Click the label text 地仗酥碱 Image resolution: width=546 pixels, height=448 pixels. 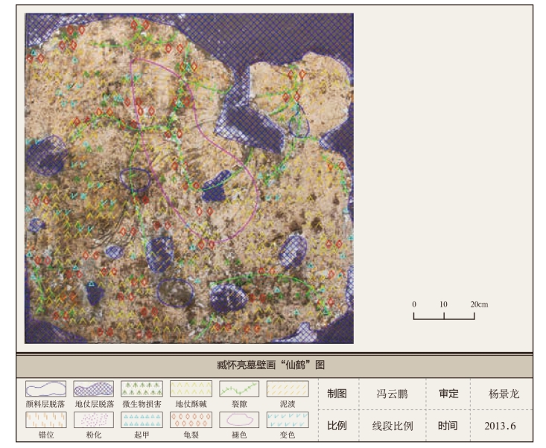coord(191,404)
